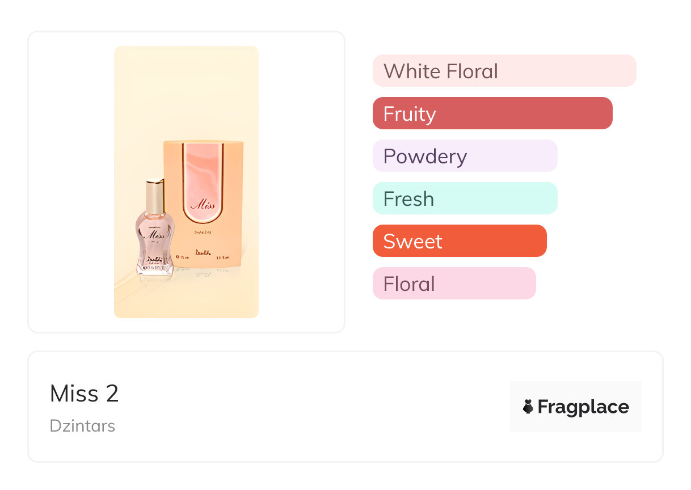Choose the mint Fresh accord bar
691x490 pixels.
[x=465, y=198]
